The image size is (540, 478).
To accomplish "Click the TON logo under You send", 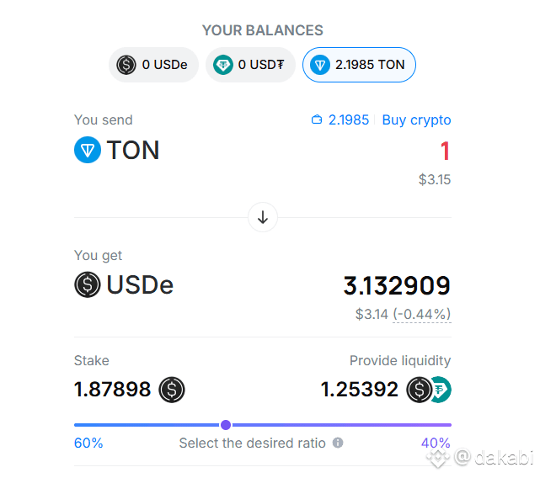I will tap(88, 150).
